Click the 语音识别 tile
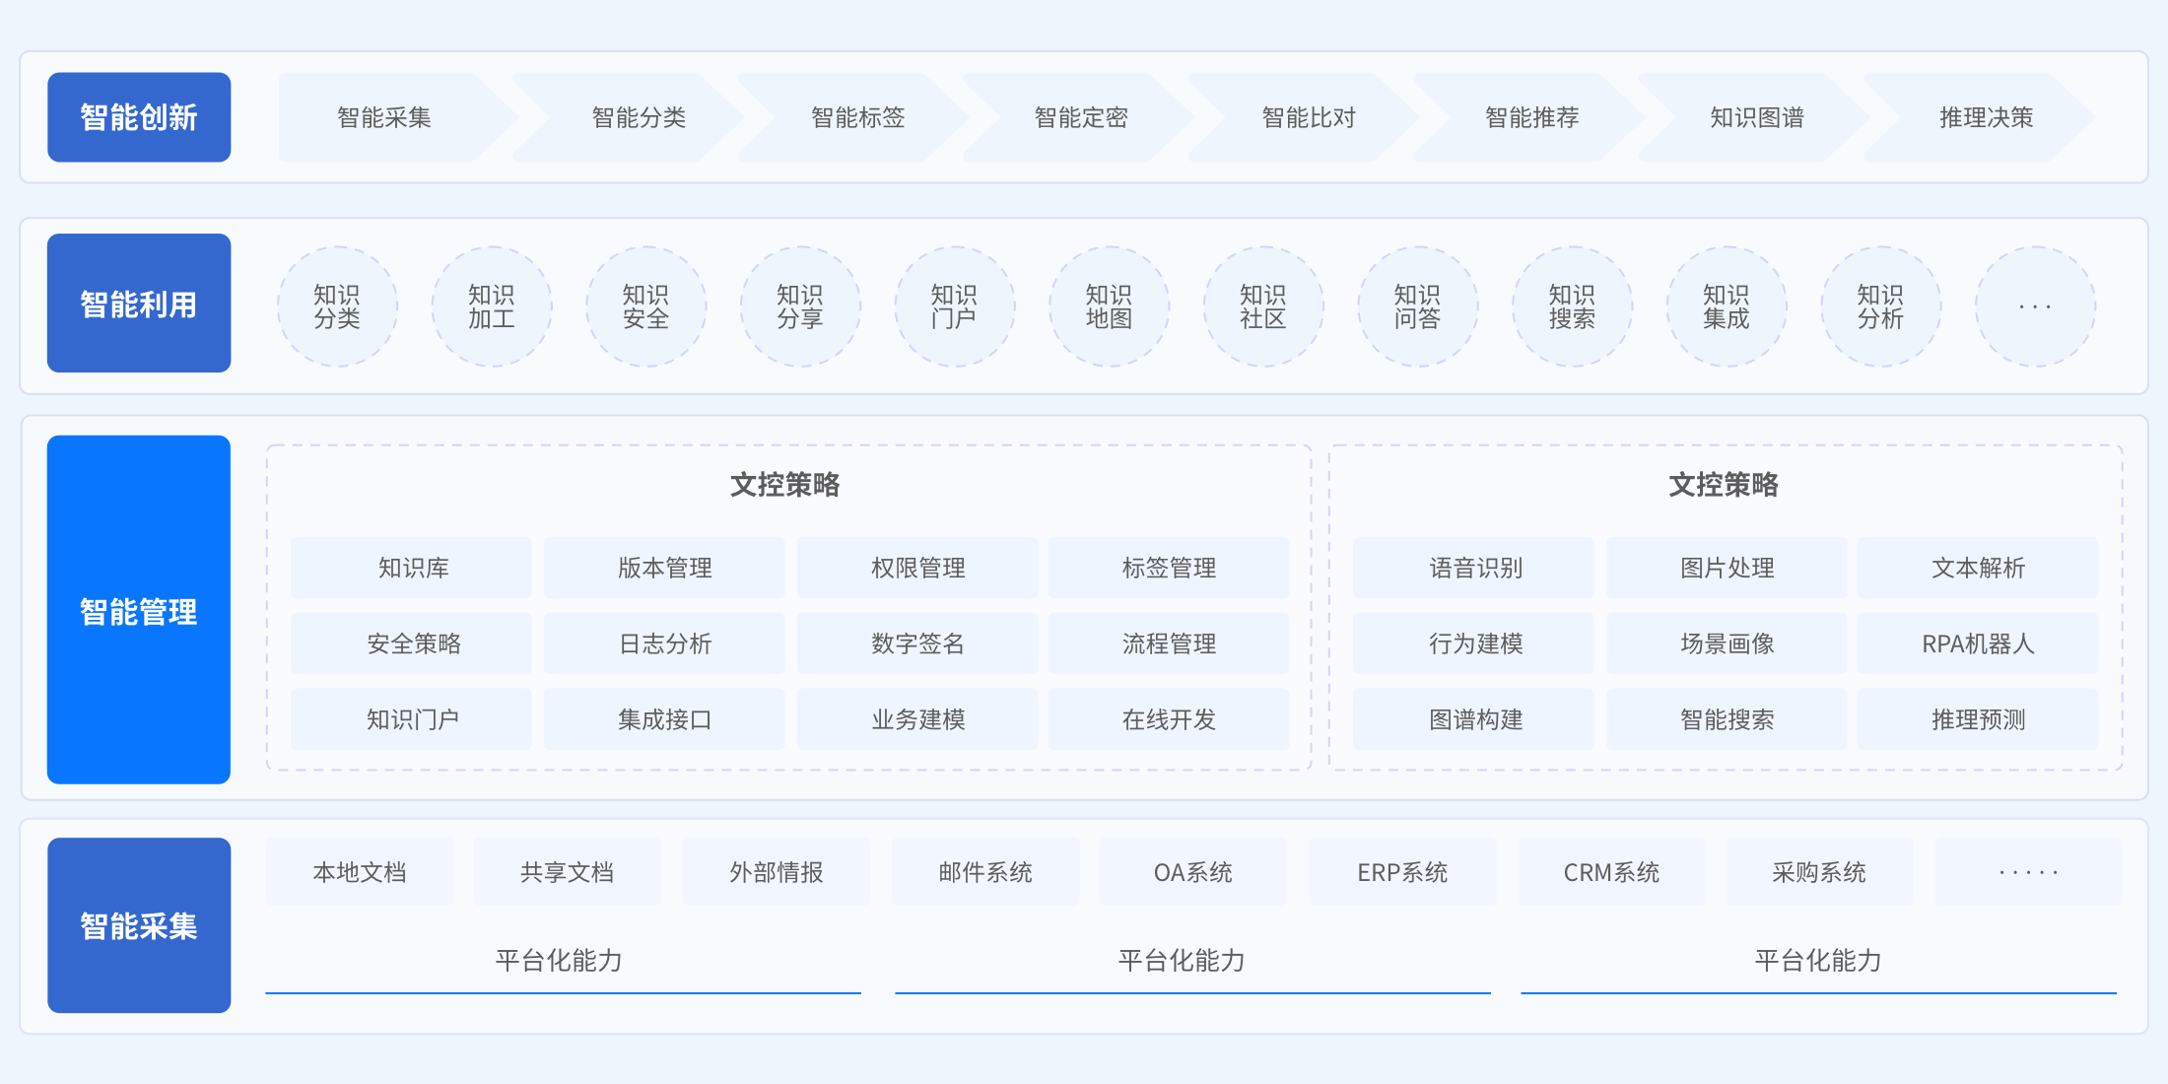 click(x=1474, y=568)
